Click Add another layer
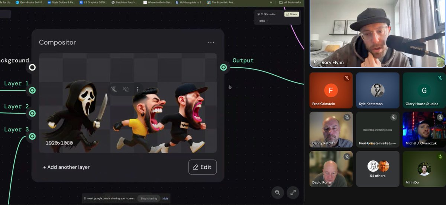Screen dimensions: 446x205 [x=66, y=167]
